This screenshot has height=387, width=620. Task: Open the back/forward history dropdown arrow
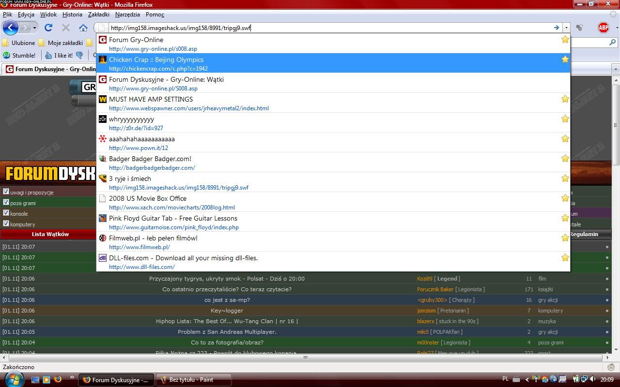click(34, 28)
